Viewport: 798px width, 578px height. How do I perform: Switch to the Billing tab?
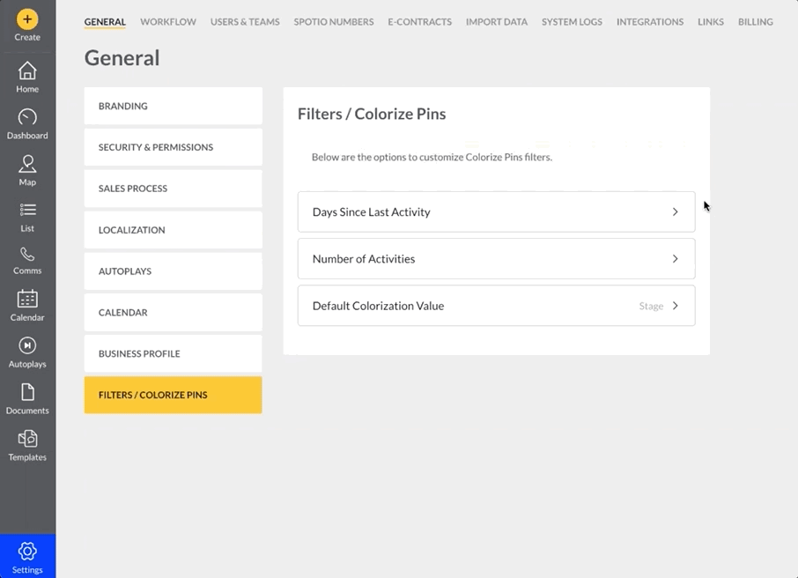[755, 21]
